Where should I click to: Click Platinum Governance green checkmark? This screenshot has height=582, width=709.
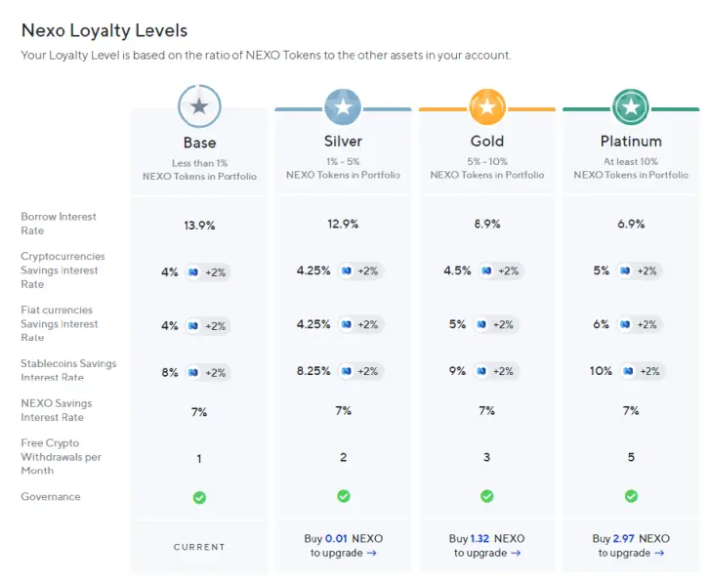pyautogui.click(x=631, y=496)
